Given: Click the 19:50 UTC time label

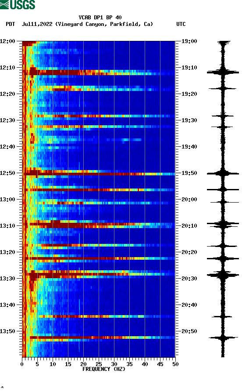Looking at the screenshot, I should pos(189,173).
